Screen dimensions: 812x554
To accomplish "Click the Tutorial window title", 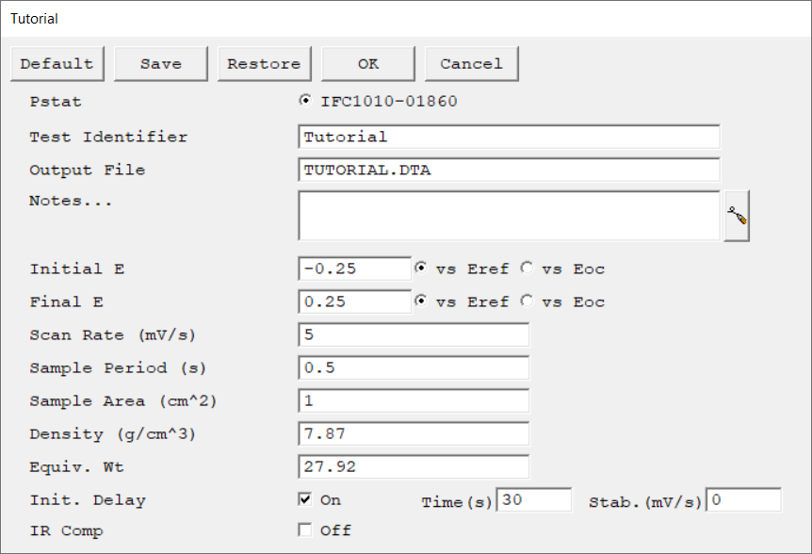I will tap(34, 19).
